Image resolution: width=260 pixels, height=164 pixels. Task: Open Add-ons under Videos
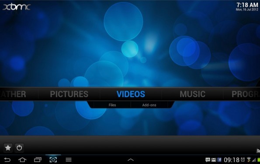[149, 105]
